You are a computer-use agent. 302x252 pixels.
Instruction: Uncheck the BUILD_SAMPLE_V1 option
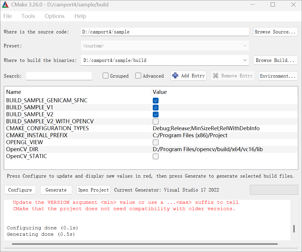click(156, 108)
